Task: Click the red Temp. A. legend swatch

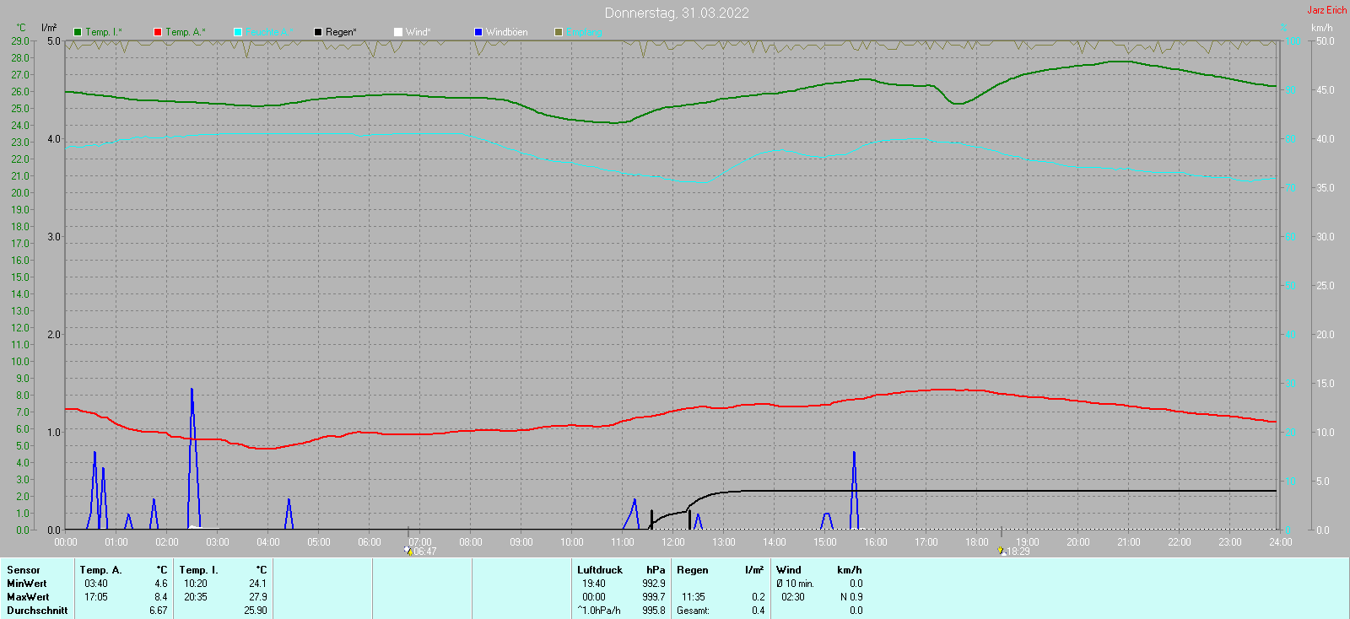Action: tap(158, 32)
